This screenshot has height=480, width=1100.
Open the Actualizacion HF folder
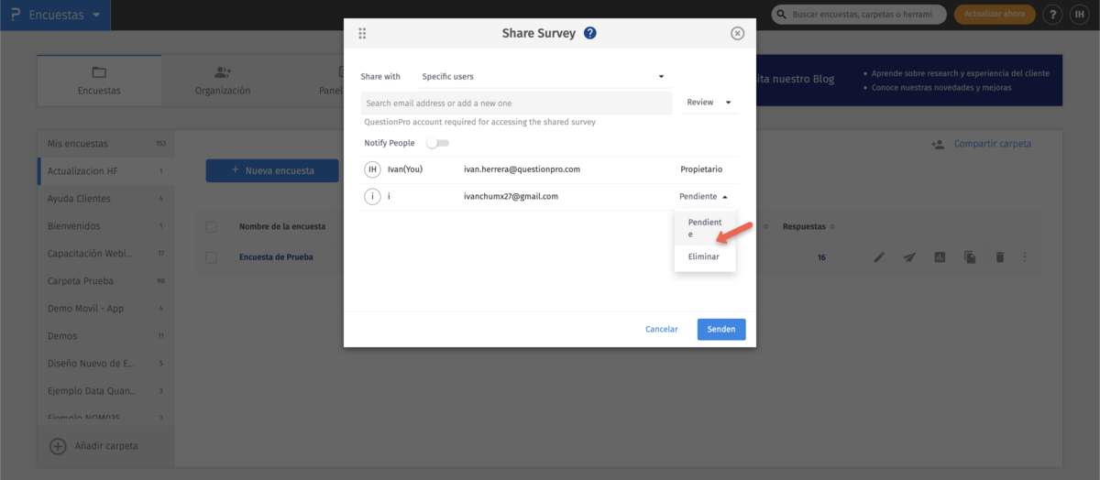(105, 171)
